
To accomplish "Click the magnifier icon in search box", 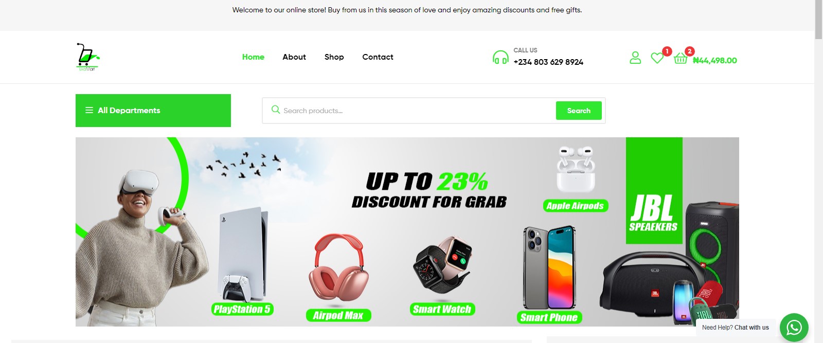I will 276,110.
